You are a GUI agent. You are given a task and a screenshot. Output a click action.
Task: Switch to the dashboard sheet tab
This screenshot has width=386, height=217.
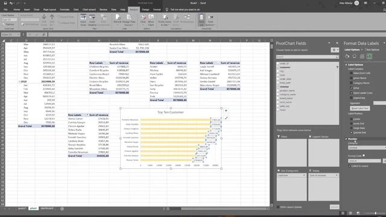coord(47,209)
